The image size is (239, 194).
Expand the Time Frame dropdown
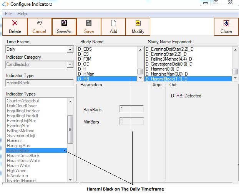pyautogui.click(x=70, y=49)
